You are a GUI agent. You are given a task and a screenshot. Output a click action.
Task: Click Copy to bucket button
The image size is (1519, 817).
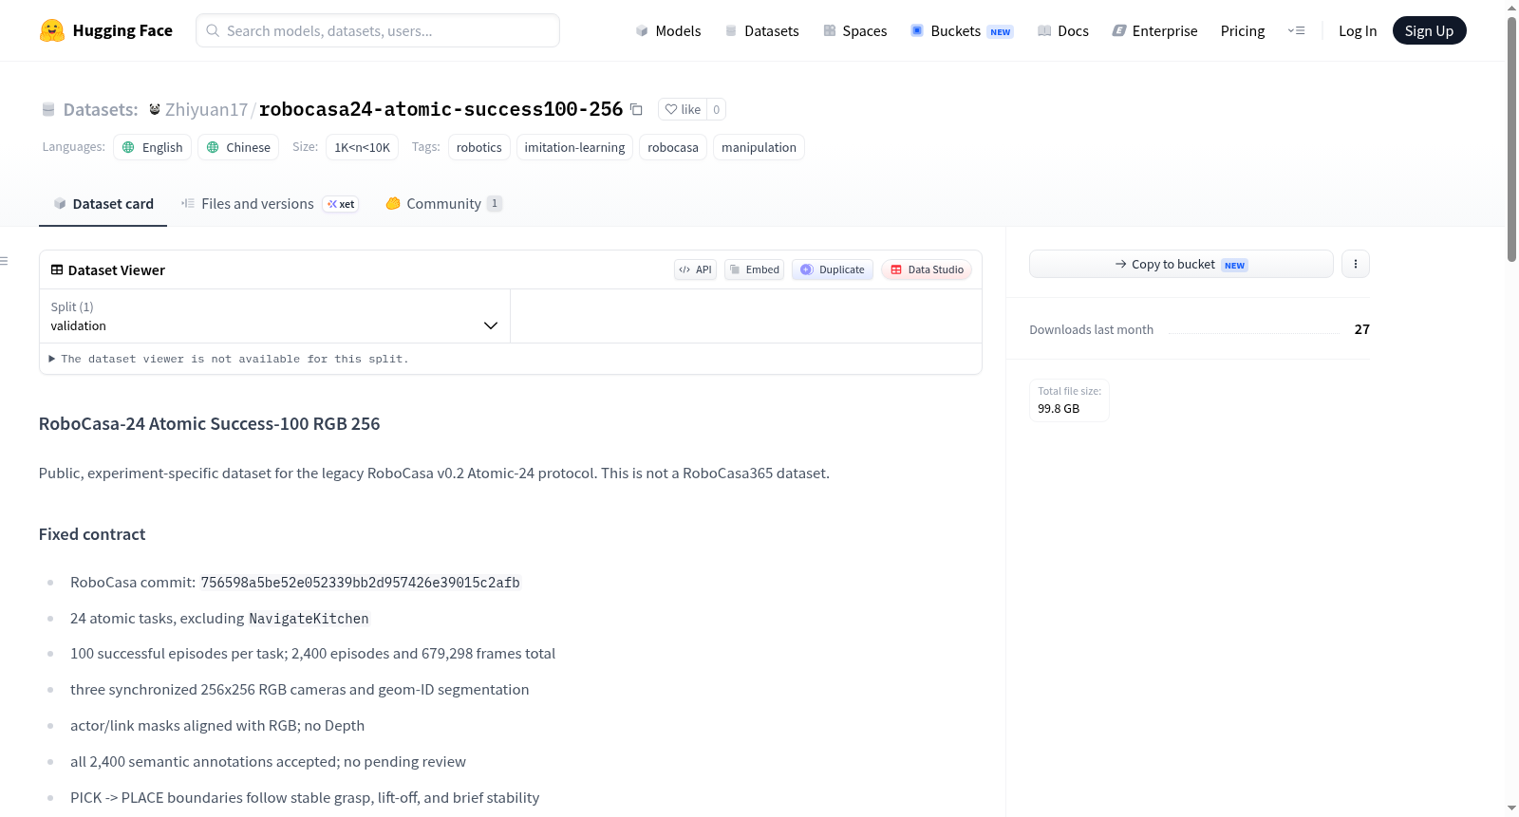coord(1181,264)
